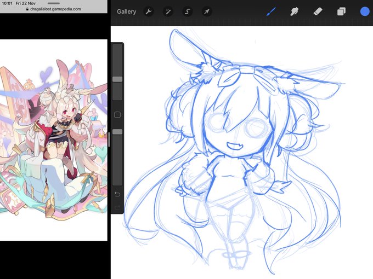Redo using the lower sidebar arrow
This screenshot has width=373, height=279.
117,208
